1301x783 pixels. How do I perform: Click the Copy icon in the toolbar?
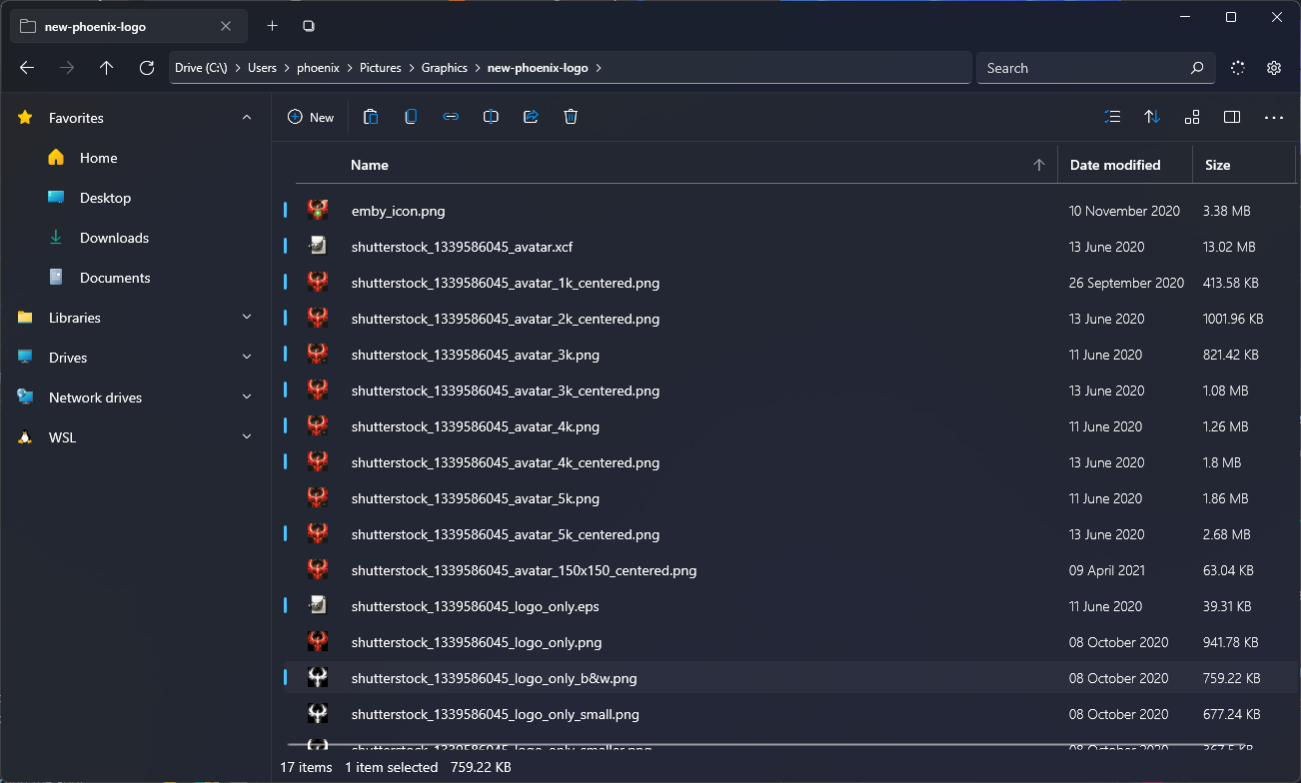point(411,117)
